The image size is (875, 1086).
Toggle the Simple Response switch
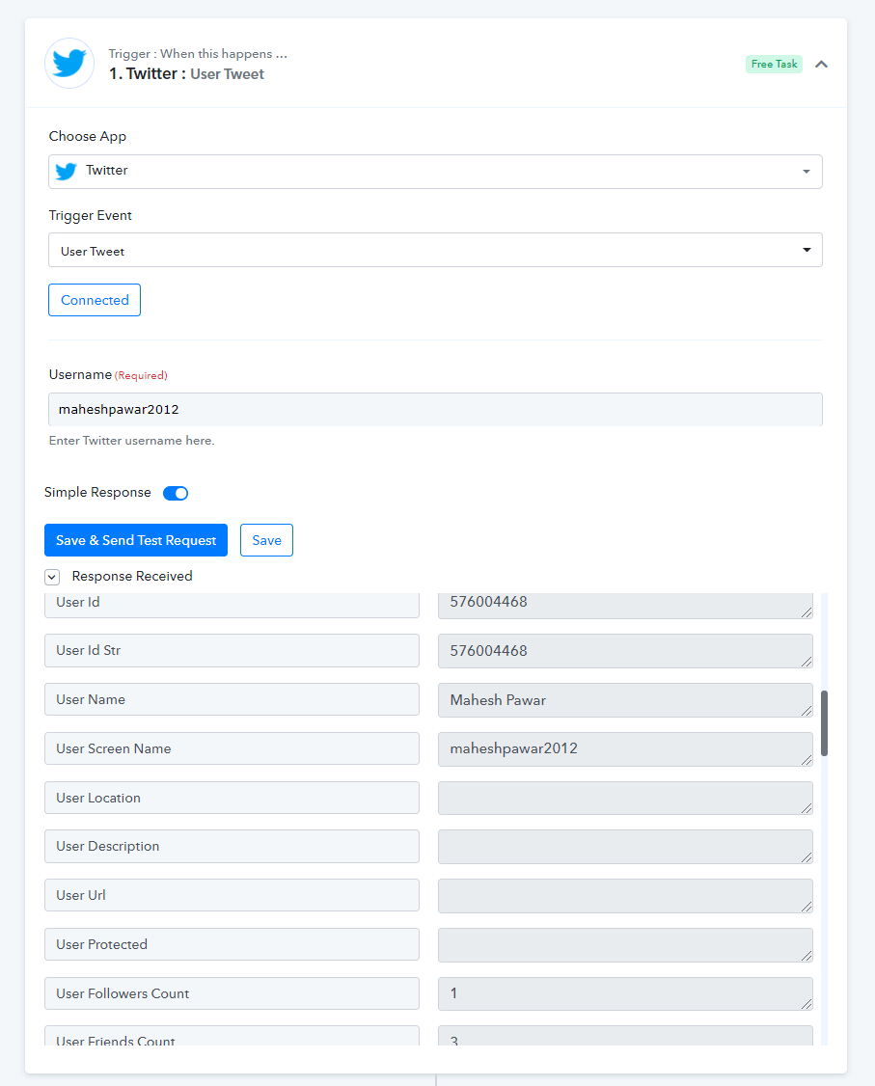pos(176,493)
